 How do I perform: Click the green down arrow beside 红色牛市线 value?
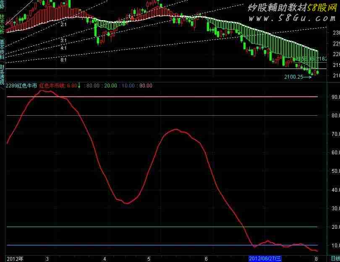click(x=79, y=86)
